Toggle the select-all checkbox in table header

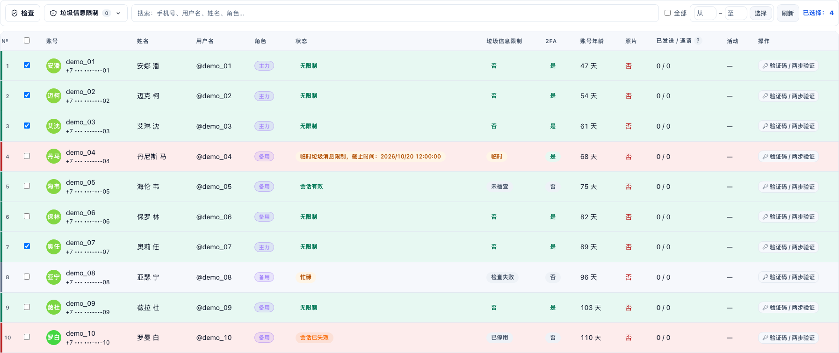coord(27,41)
